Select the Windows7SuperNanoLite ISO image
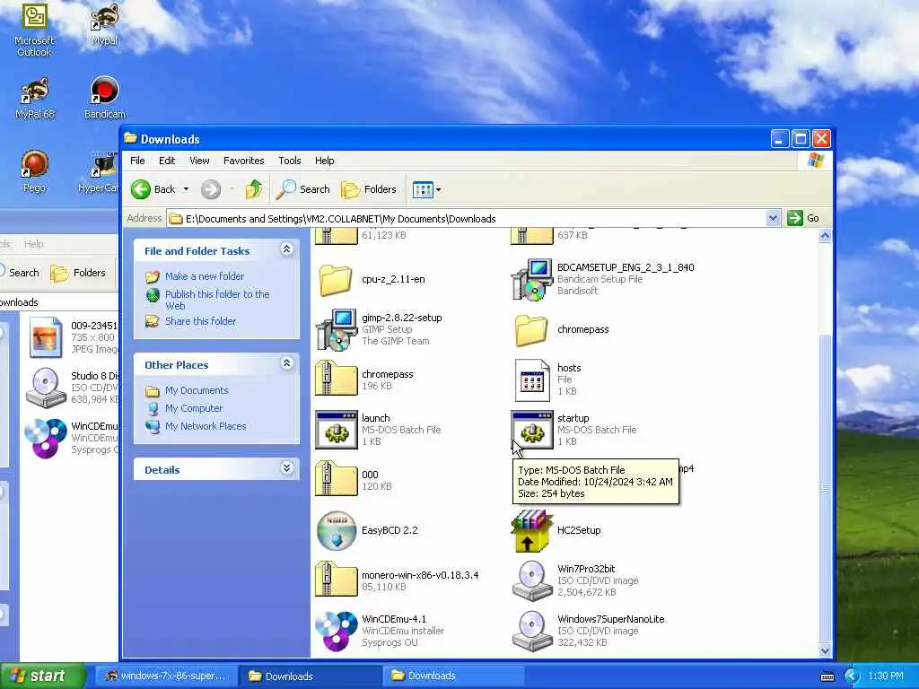 589,631
